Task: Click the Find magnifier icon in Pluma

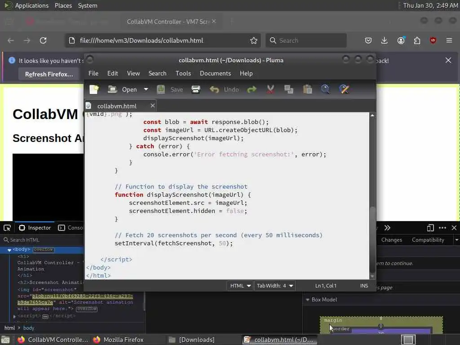Action: 326,89
